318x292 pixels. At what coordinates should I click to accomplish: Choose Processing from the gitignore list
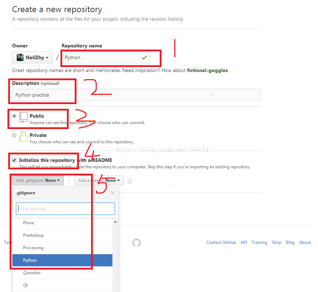62,248
